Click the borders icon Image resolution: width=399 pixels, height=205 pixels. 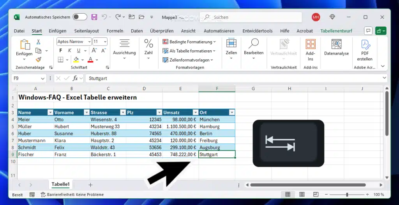click(x=60, y=60)
